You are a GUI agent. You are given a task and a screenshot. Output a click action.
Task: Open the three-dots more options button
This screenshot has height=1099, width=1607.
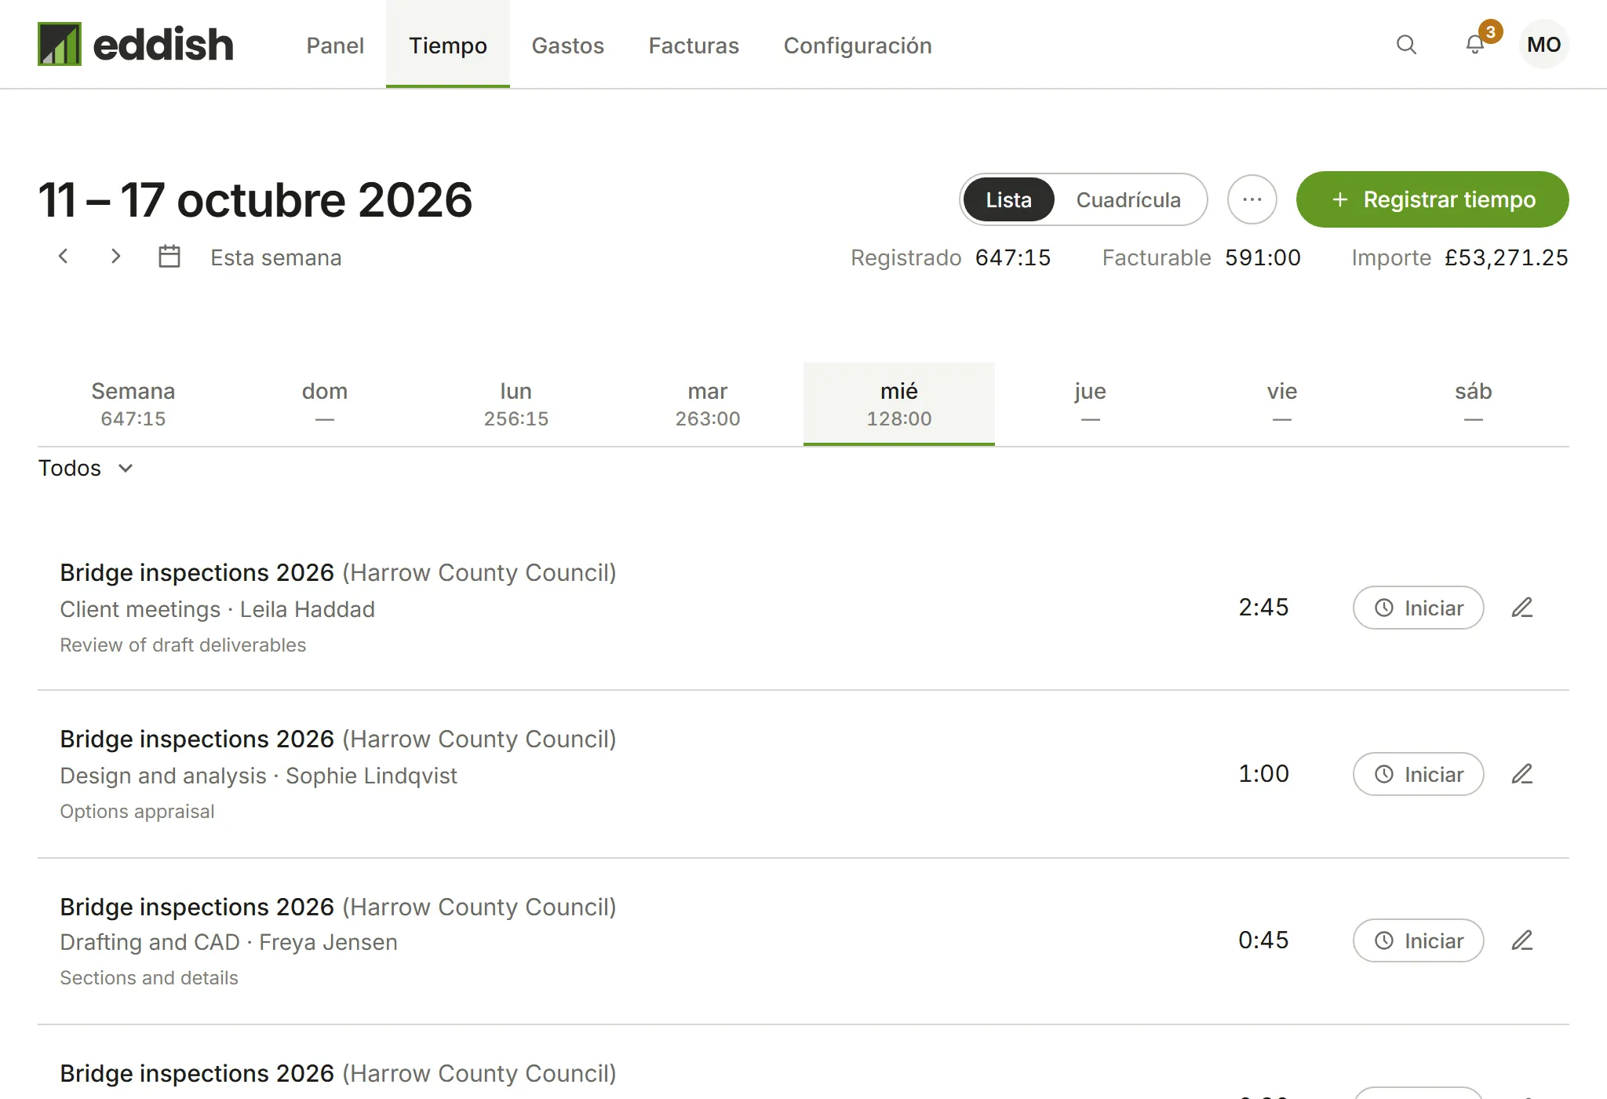coord(1252,199)
